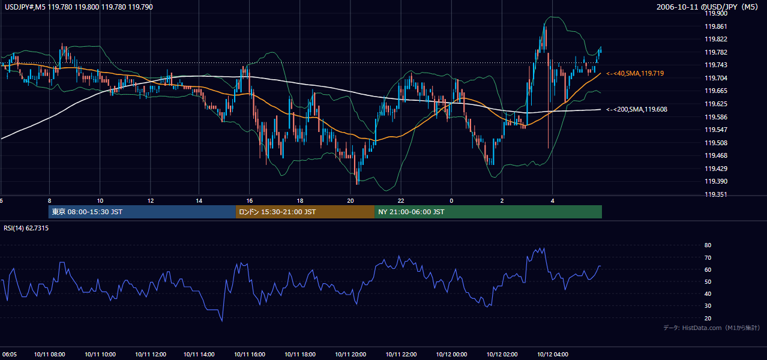Viewport: 767px width, 360px height.
Task: Click RSI scale value 20
Action: (708, 318)
